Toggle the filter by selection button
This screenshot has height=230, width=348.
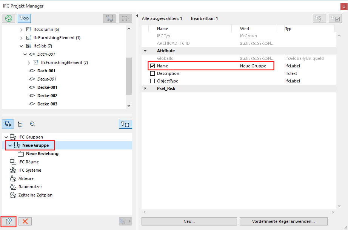point(125,124)
